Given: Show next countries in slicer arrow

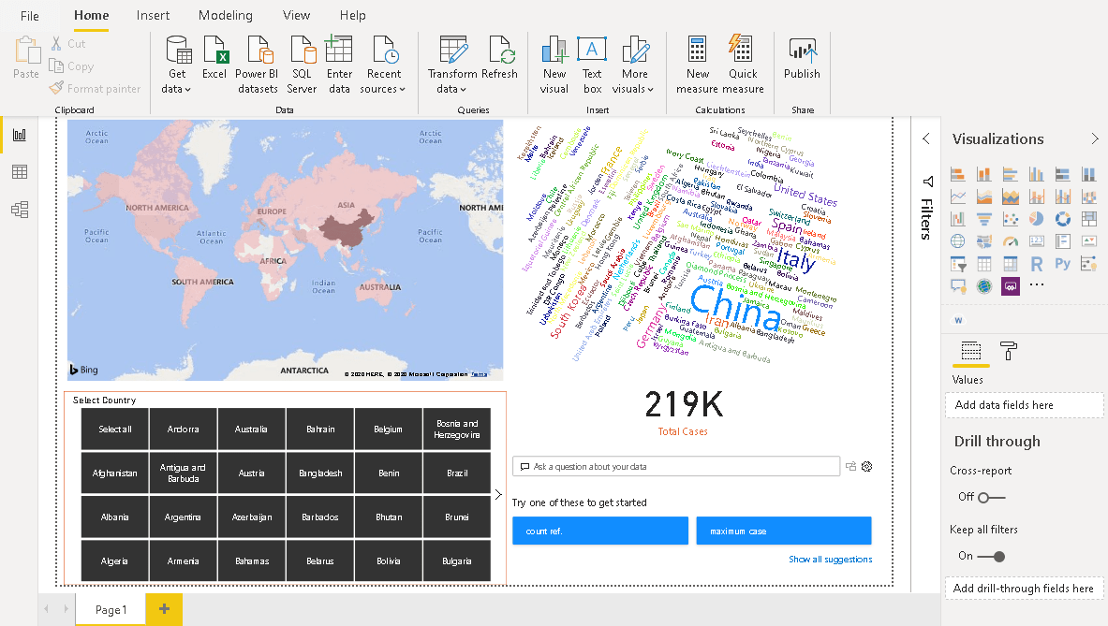Looking at the screenshot, I should [x=498, y=495].
